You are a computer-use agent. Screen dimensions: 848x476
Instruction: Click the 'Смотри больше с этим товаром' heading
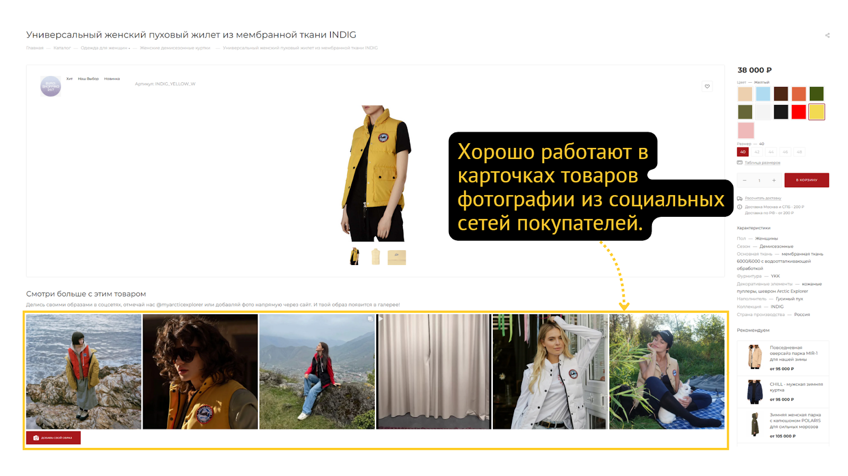86,294
